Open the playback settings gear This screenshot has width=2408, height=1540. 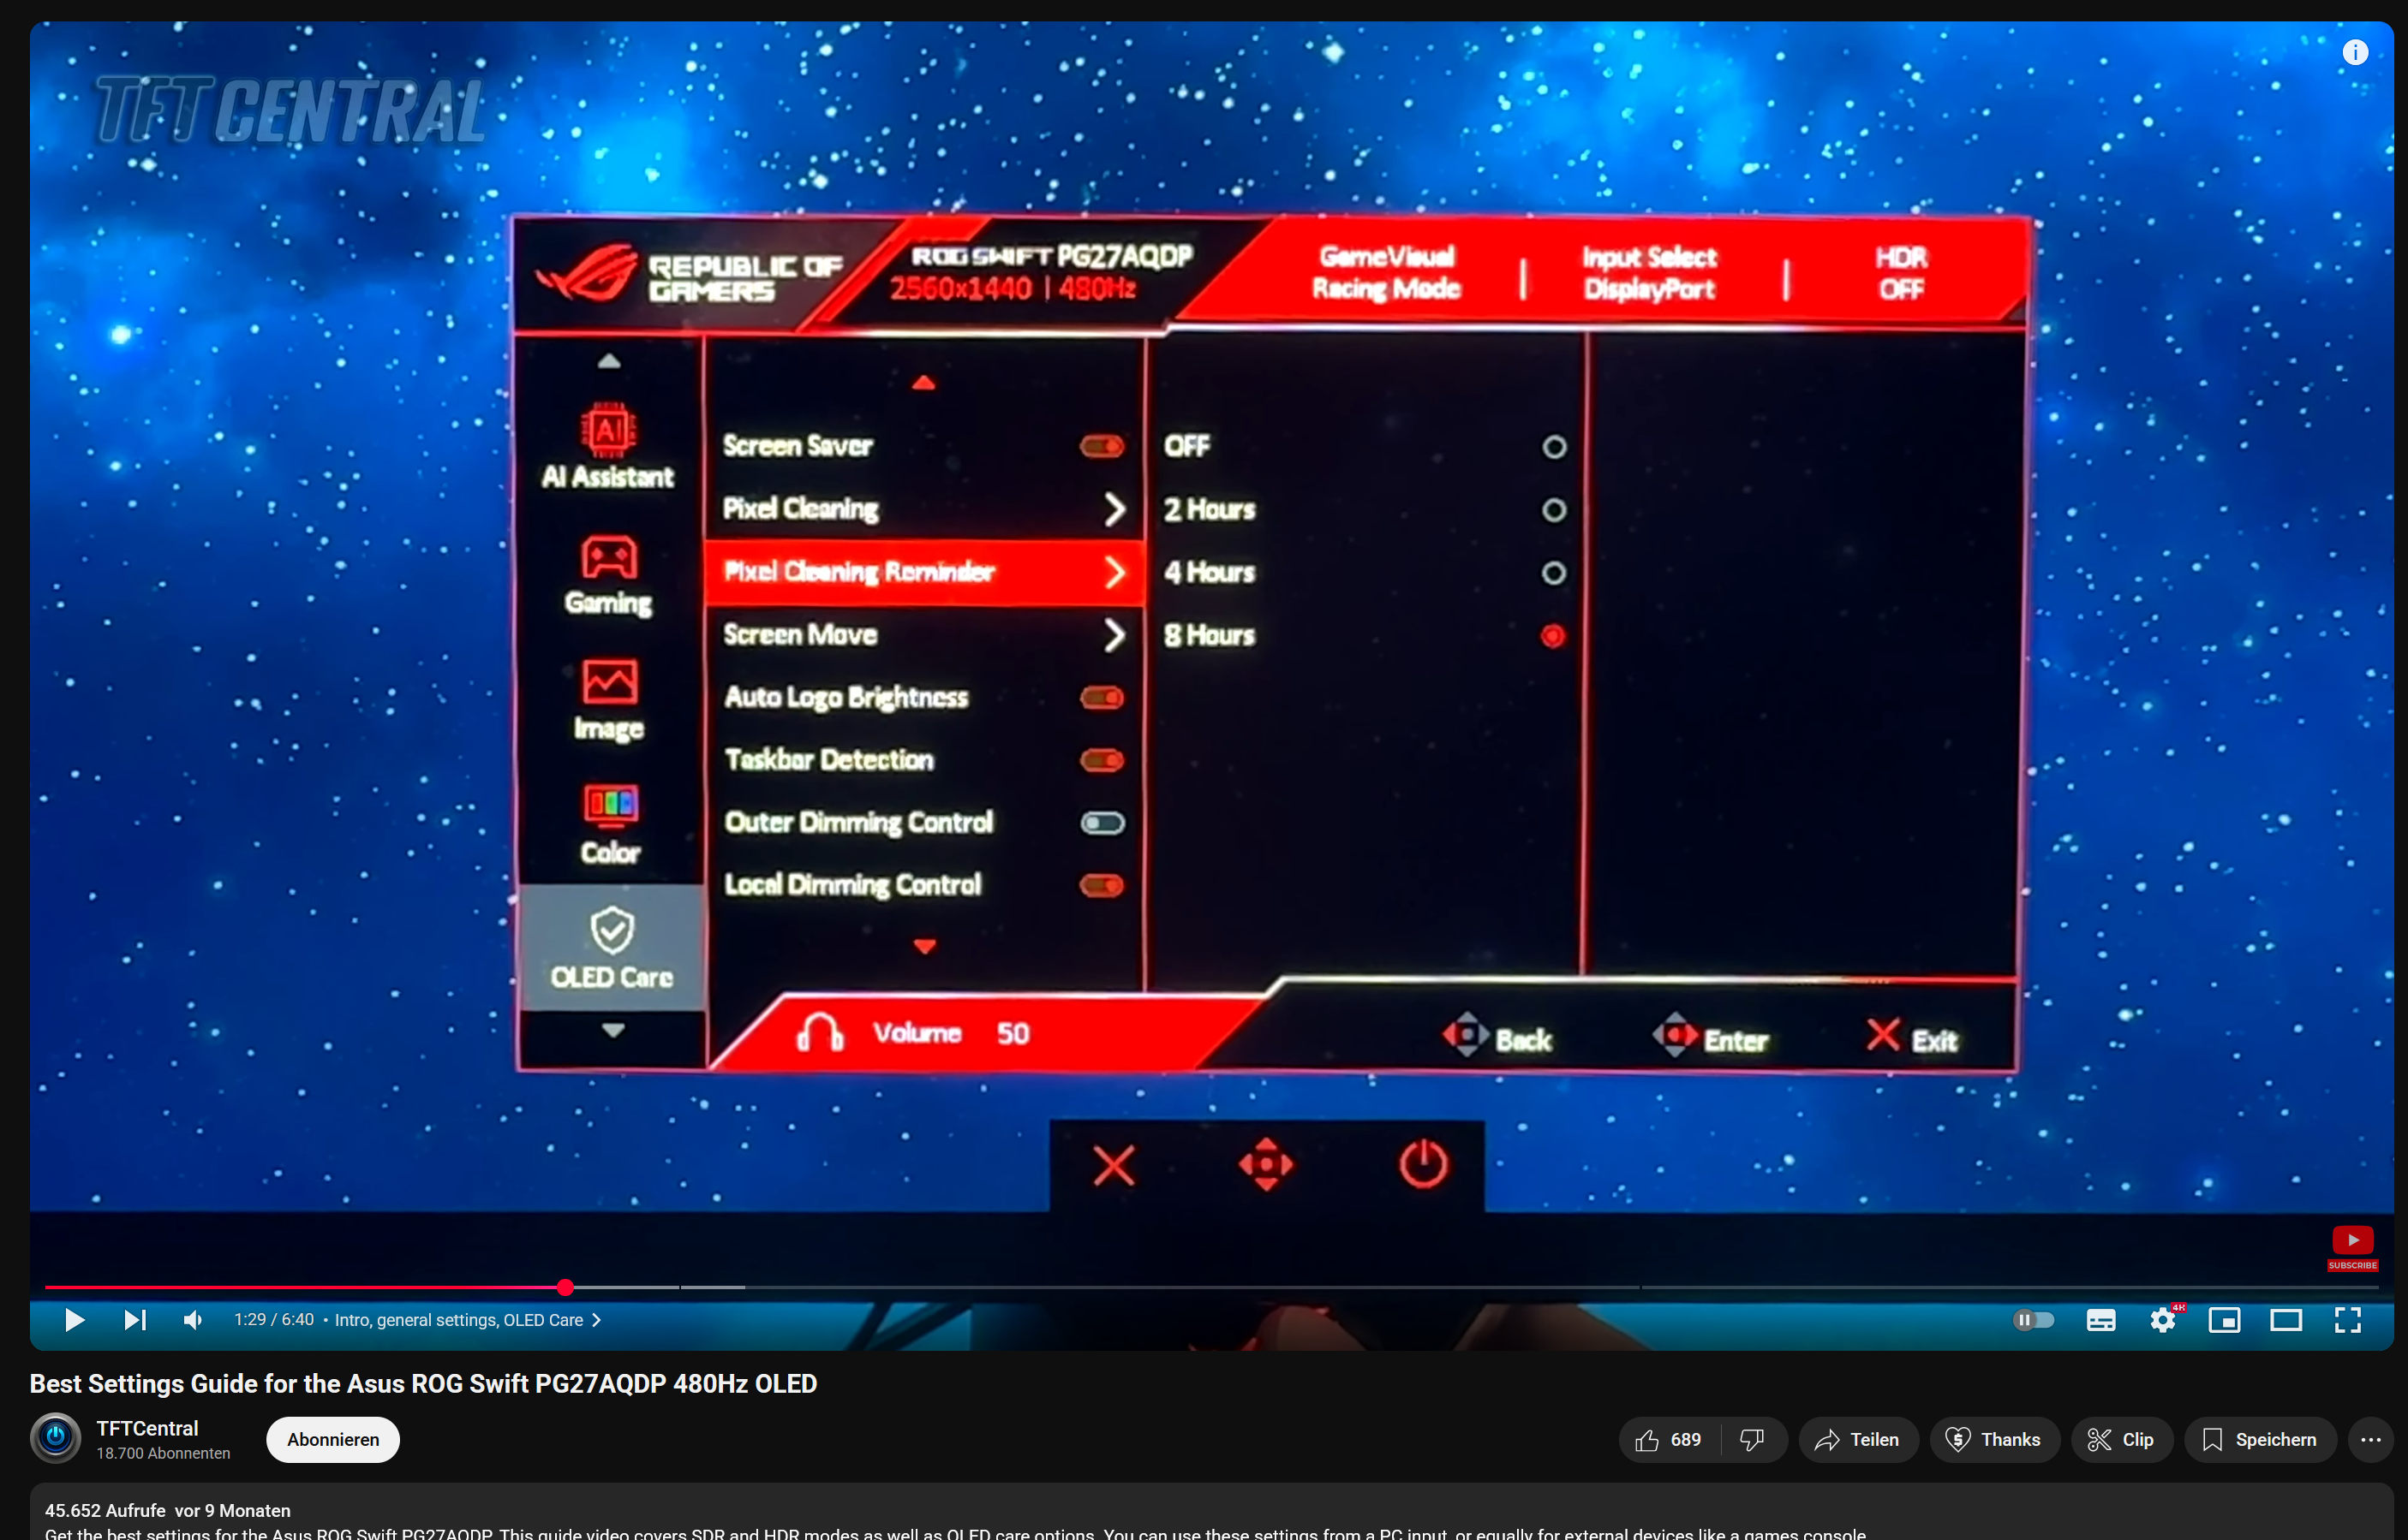click(x=2163, y=1320)
